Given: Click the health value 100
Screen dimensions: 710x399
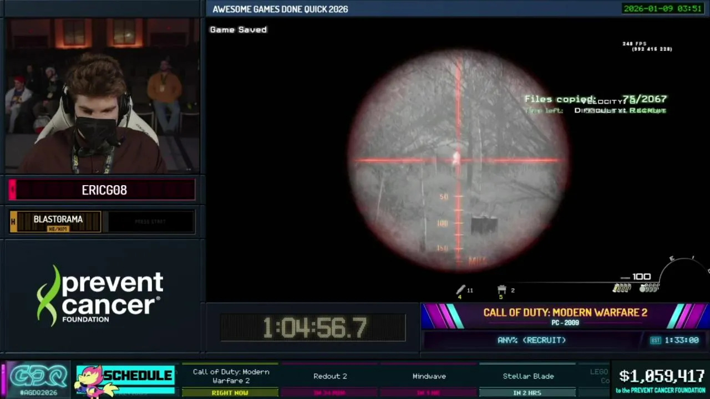Looking at the screenshot, I should (x=641, y=277).
